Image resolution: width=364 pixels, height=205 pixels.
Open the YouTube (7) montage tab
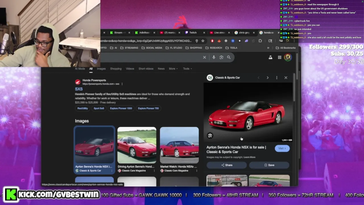(169, 33)
